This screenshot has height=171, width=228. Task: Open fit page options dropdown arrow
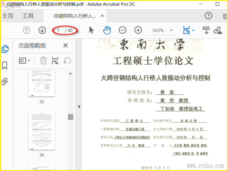click(193, 30)
